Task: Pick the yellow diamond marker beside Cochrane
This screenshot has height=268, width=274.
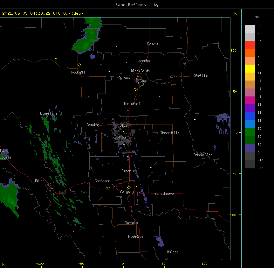Action: 108,188
